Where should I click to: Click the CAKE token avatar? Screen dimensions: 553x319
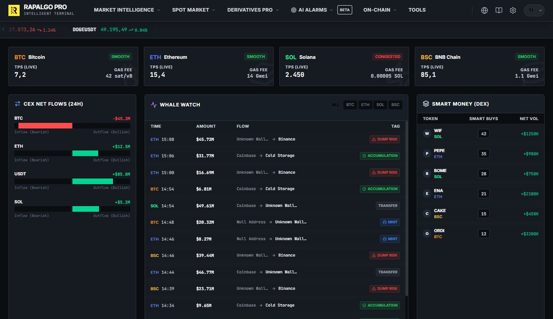(427, 214)
